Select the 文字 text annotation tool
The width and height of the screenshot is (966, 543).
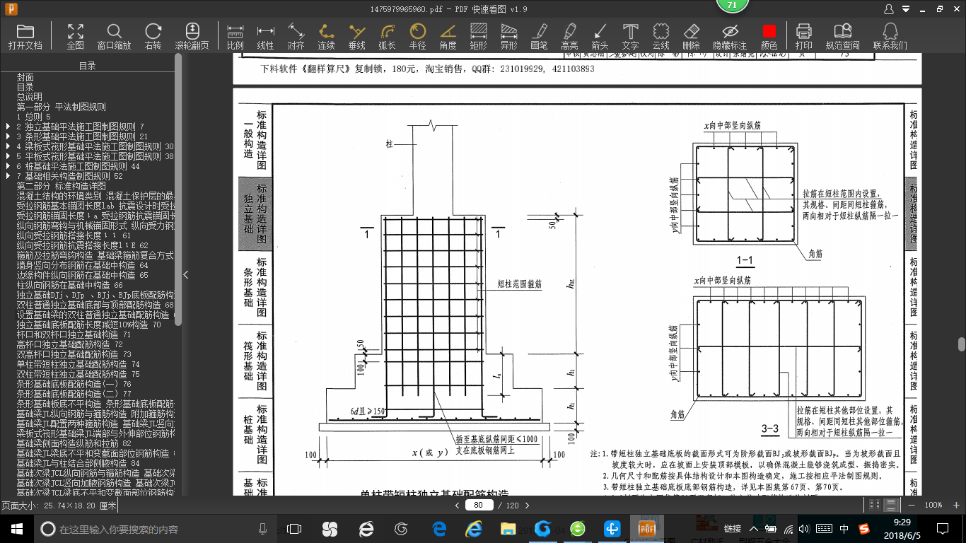[630, 37]
